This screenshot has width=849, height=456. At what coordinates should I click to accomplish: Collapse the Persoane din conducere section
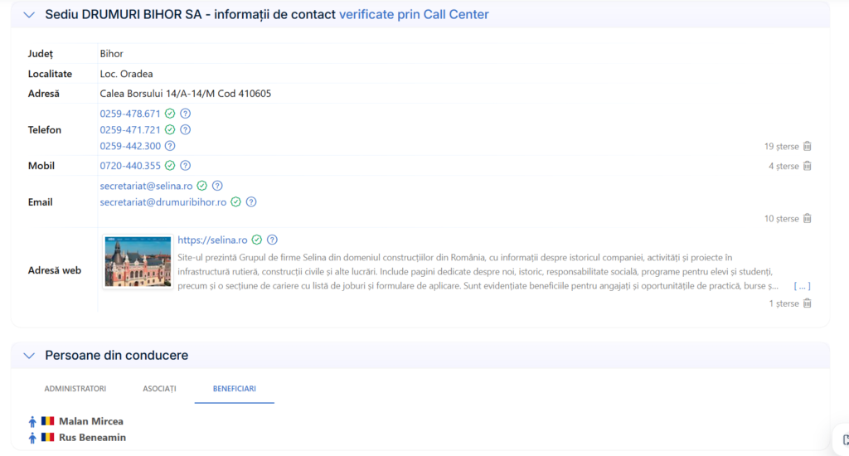point(29,356)
